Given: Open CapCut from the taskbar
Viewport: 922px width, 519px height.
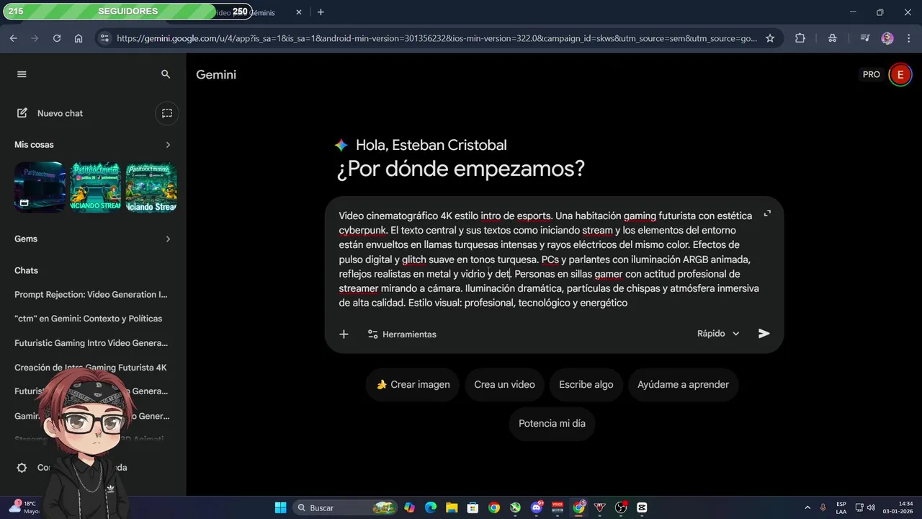Looking at the screenshot, I should [642, 507].
